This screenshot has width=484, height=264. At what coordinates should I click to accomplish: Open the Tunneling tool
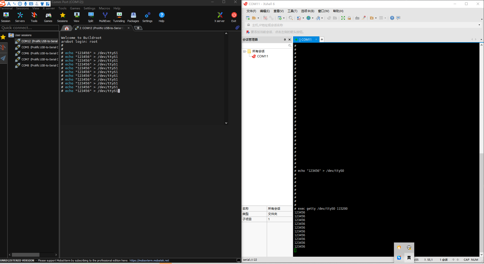(119, 17)
